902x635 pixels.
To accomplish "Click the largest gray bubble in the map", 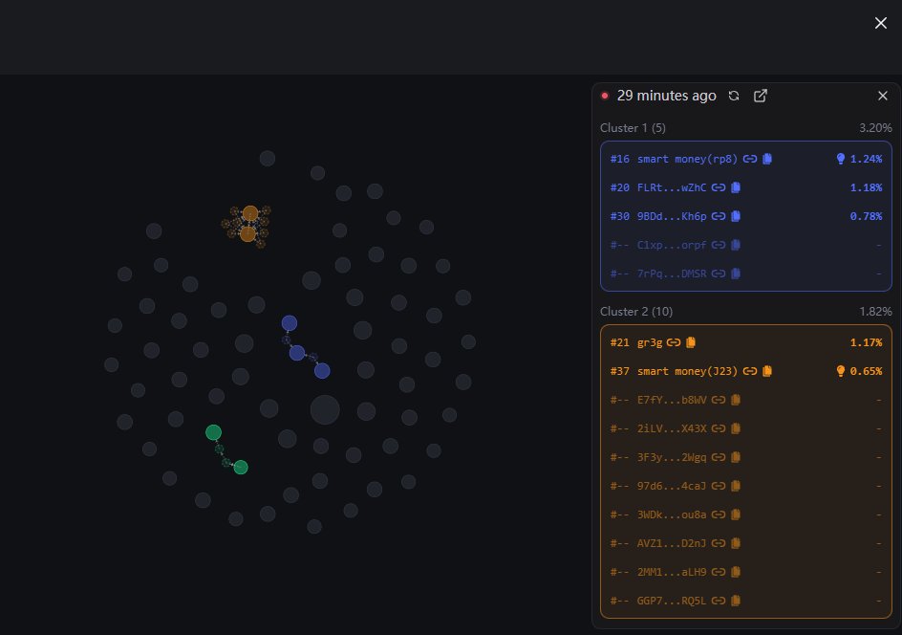I will 325,410.
